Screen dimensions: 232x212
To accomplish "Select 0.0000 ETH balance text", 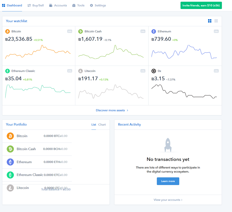I will [52, 162].
